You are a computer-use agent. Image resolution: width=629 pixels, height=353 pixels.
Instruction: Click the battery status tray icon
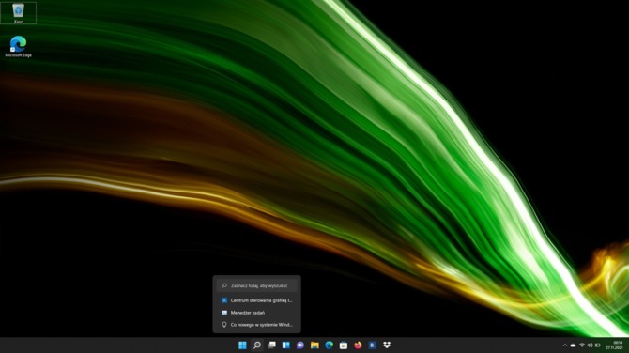point(598,345)
